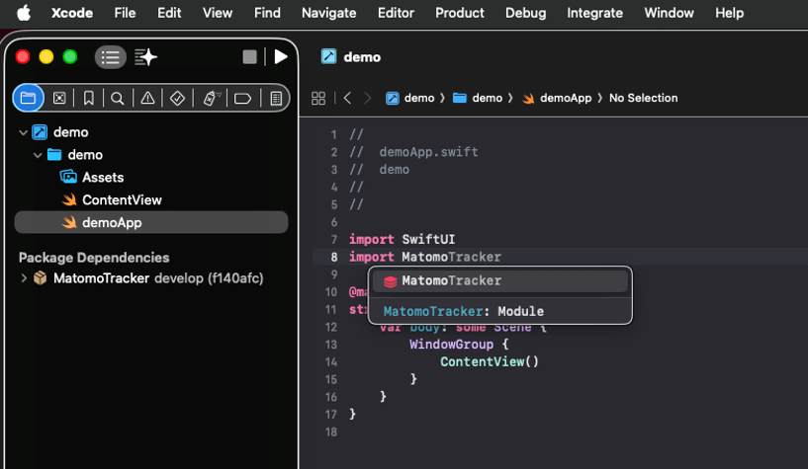Select demoApp file in navigator

(151, 223)
